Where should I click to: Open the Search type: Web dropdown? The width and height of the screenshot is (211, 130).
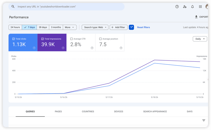tap(95, 27)
